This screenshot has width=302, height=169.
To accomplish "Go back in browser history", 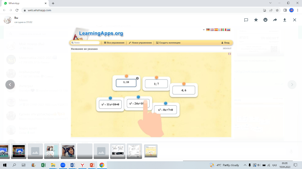I will click(4, 10).
